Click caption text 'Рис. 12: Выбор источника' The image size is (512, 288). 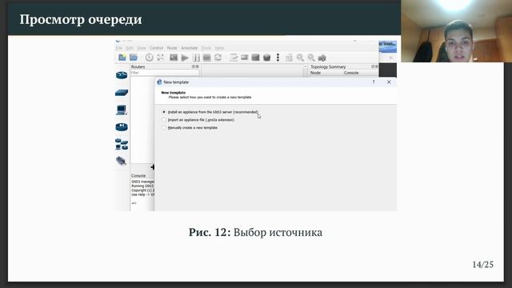pos(255,232)
